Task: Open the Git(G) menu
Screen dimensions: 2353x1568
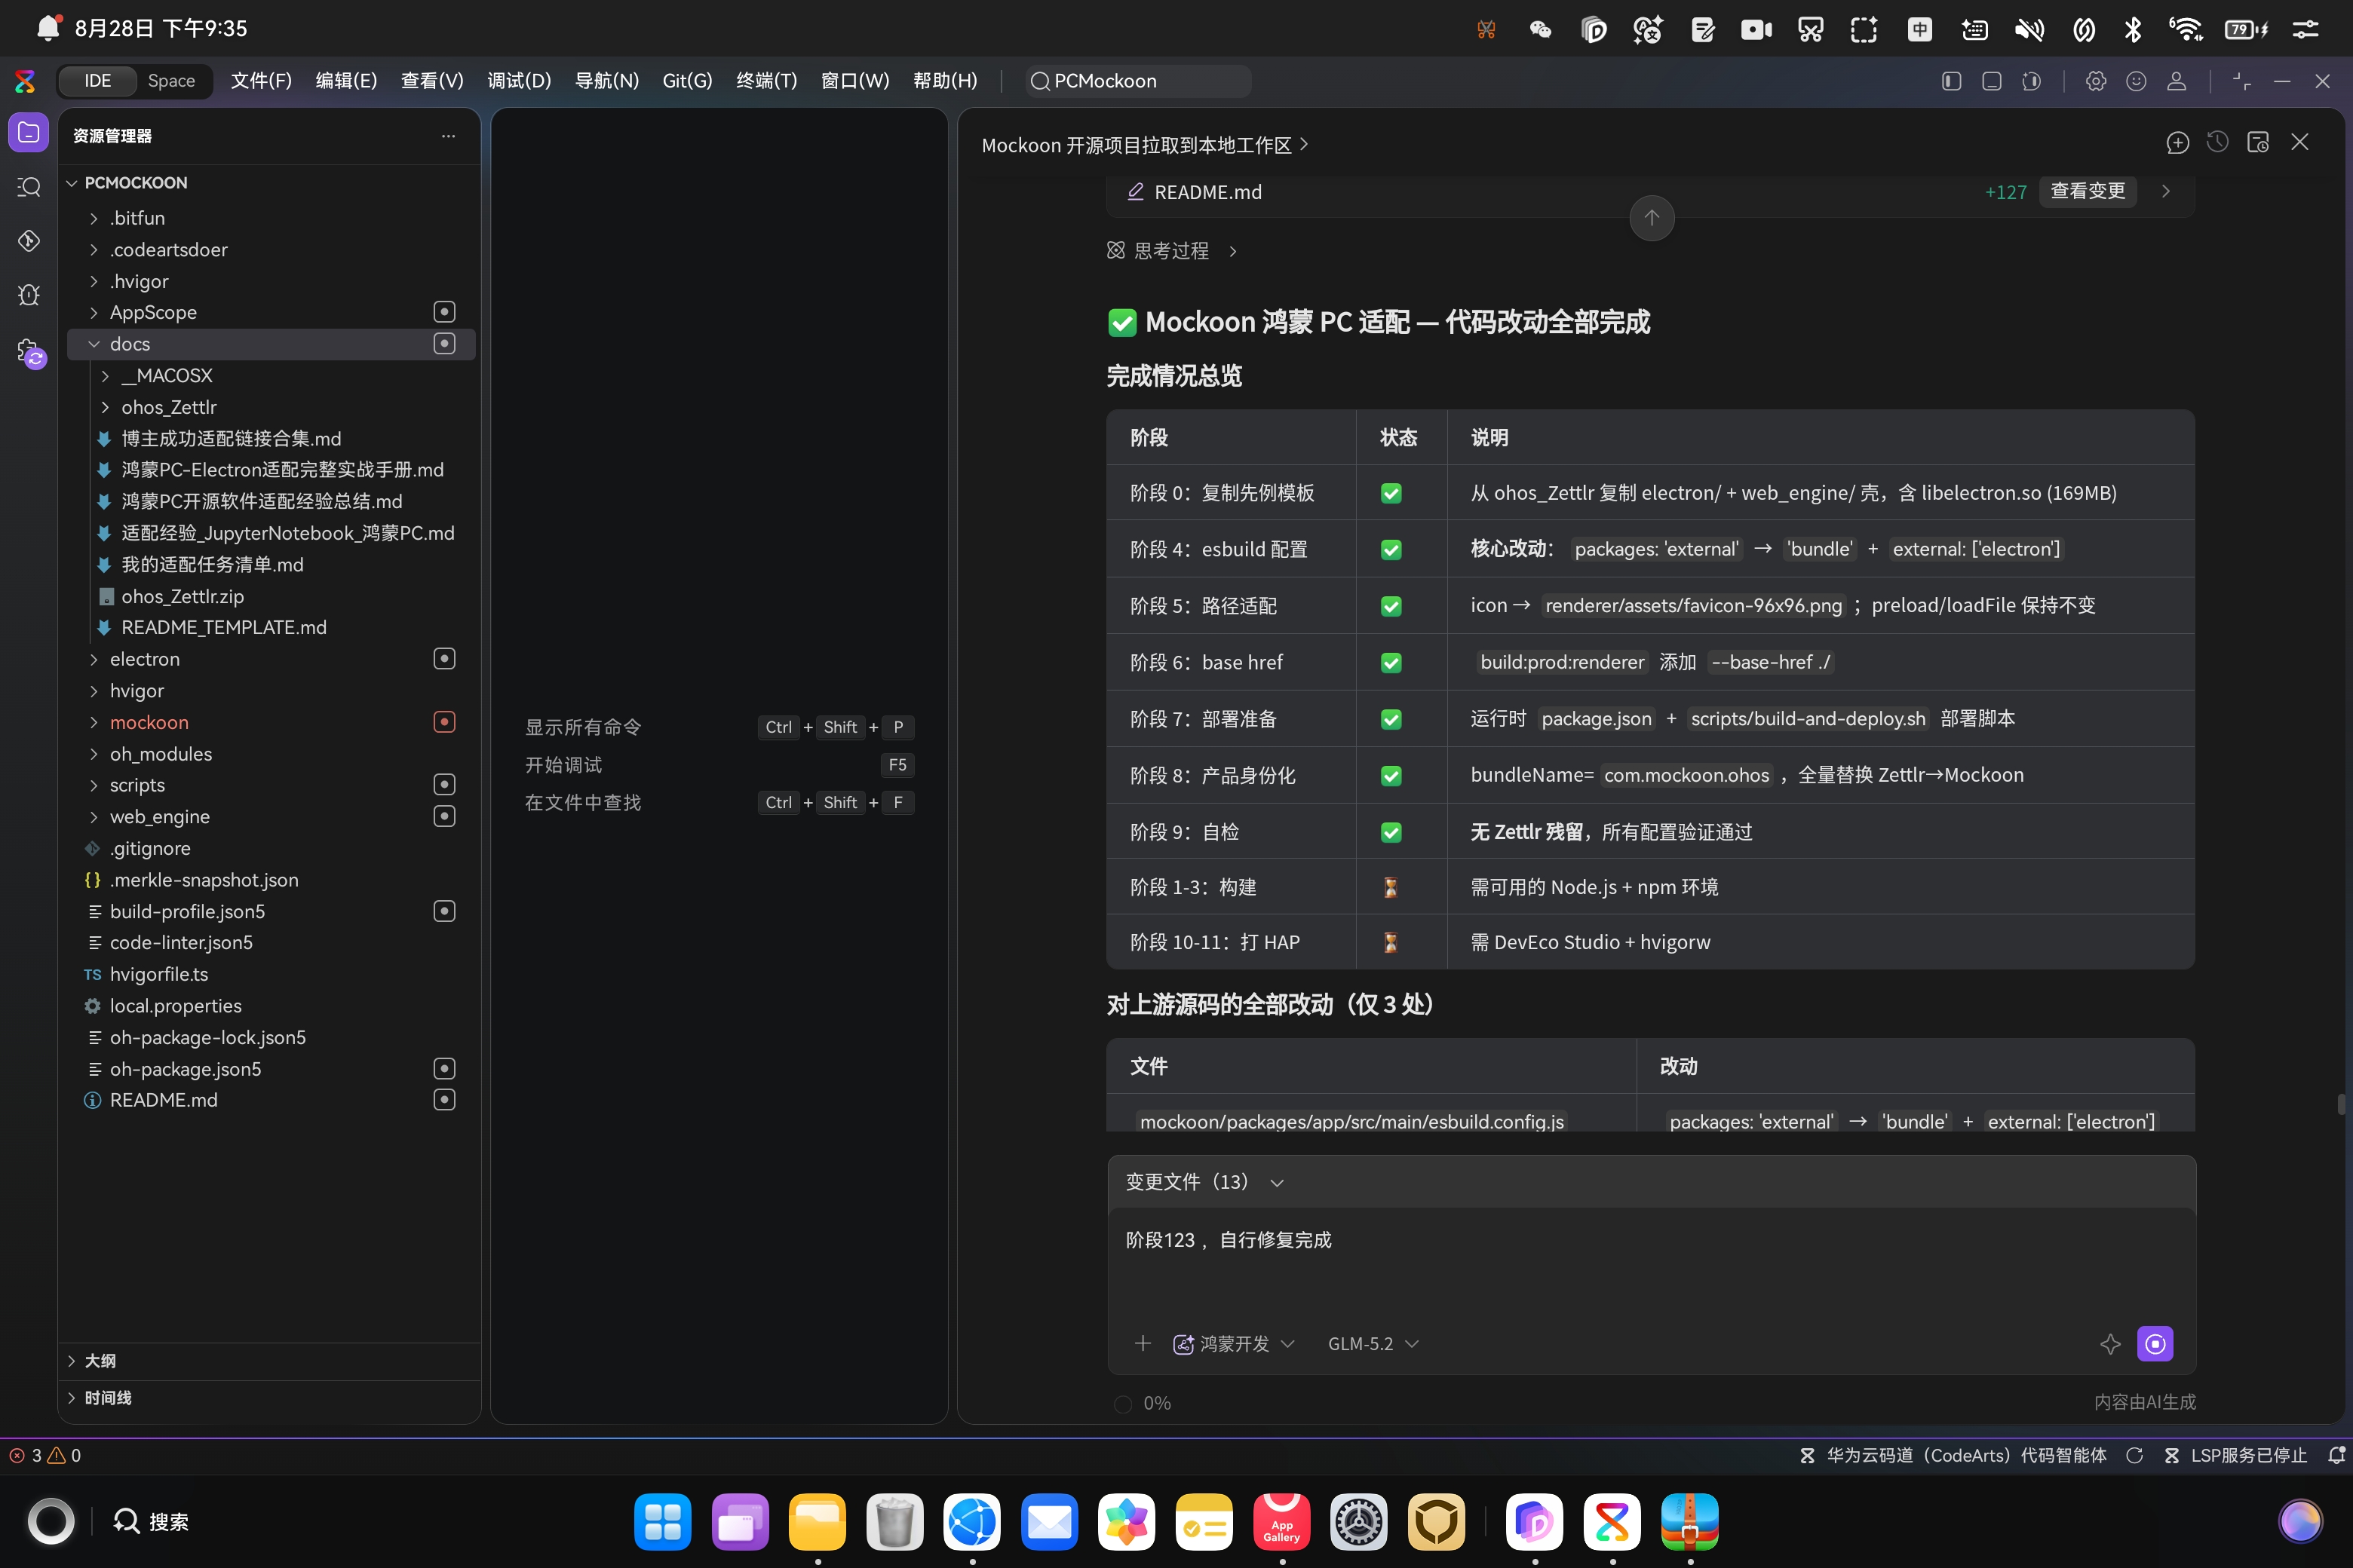Action: [x=687, y=81]
